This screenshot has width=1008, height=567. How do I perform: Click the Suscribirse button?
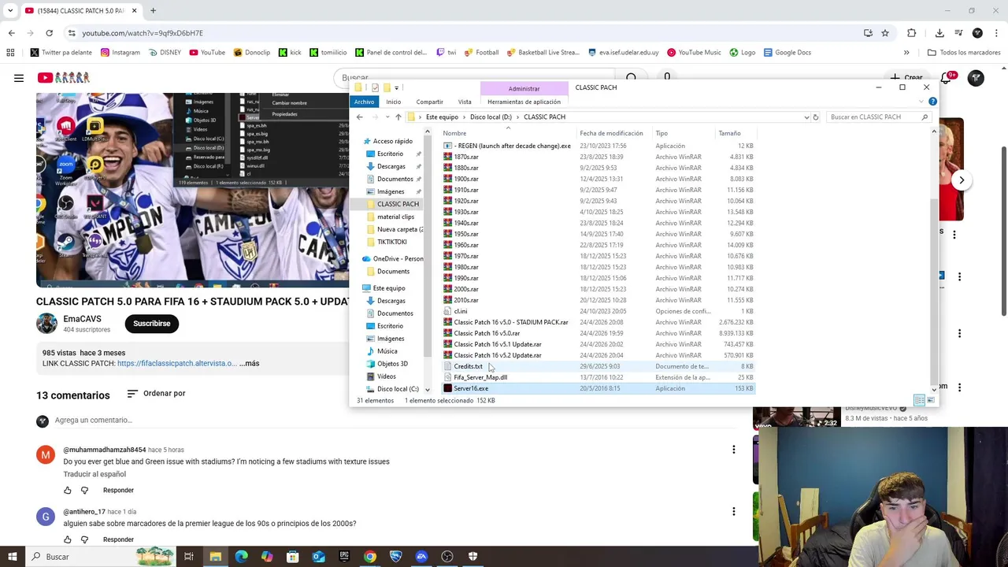pyautogui.click(x=152, y=324)
